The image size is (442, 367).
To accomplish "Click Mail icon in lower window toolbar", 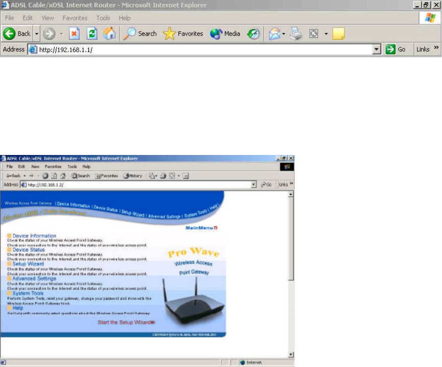I will pos(152,176).
